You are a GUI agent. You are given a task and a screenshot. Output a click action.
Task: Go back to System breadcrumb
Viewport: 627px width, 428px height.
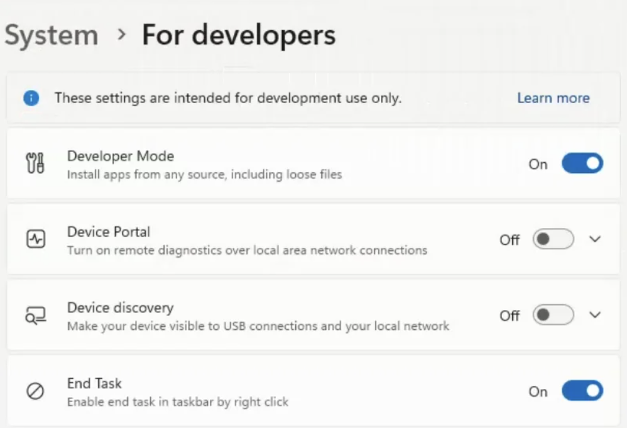52,36
